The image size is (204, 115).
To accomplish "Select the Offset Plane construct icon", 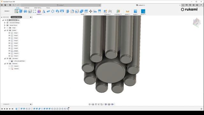I will coord(118,11).
